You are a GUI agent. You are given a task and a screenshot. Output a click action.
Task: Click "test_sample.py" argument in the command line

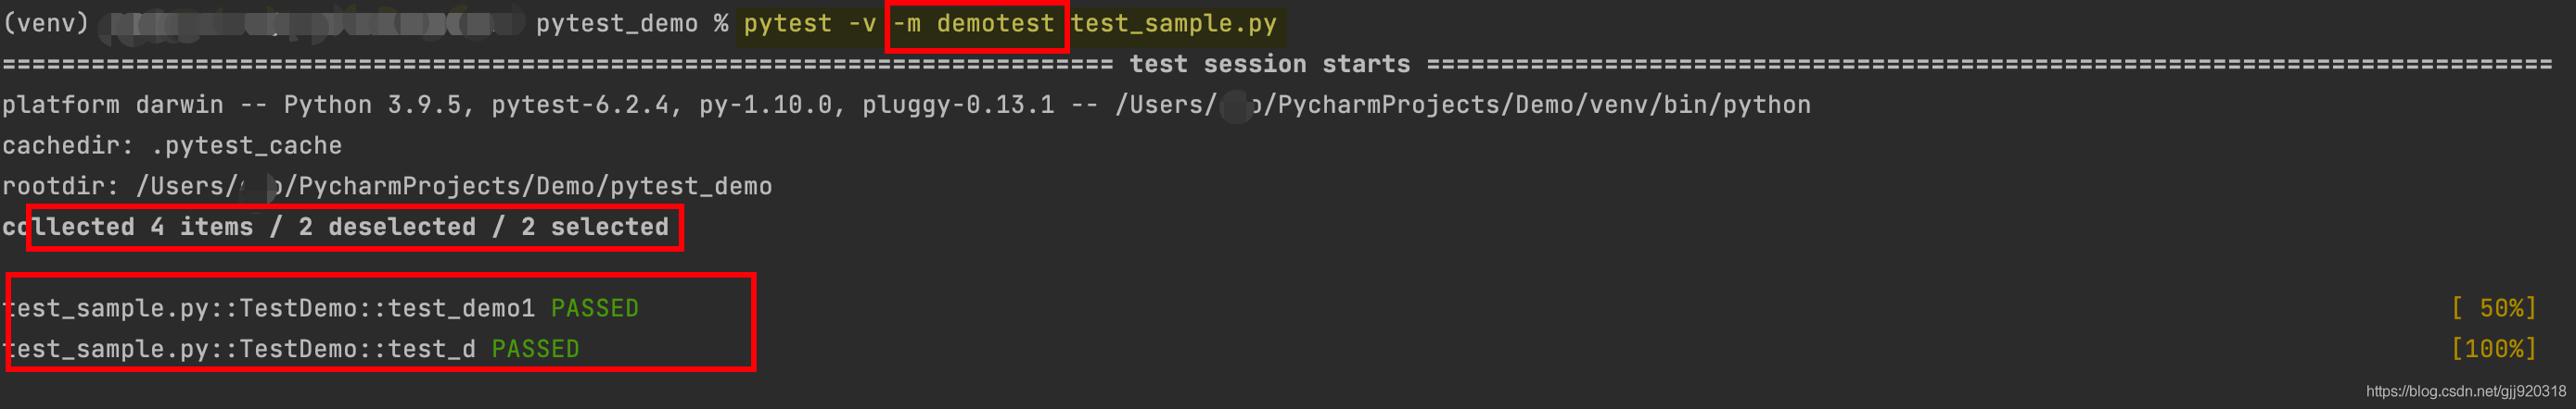tap(1174, 24)
